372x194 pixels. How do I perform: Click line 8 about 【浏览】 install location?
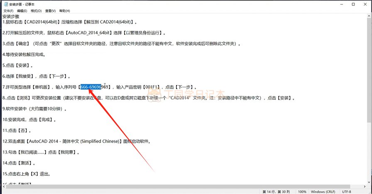pyautogui.click(x=149, y=98)
